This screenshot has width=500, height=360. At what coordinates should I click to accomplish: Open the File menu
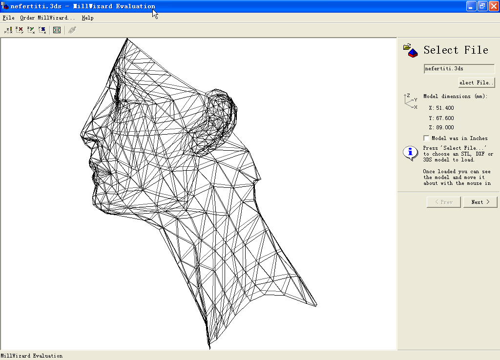(8, 18)
